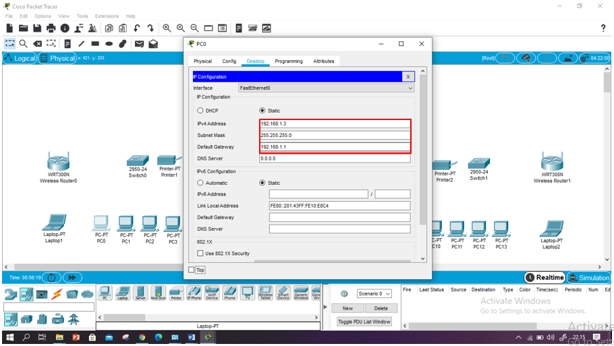Click the Default Gateway field 192.168.1.1
The image size is (614, 346).
335,147
